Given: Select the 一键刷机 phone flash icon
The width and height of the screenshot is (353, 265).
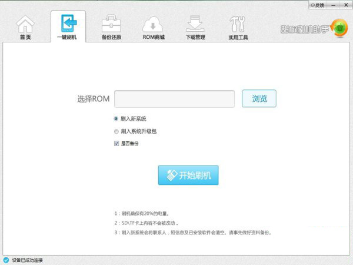Looking at the screenshot, I should click(68, 25).
